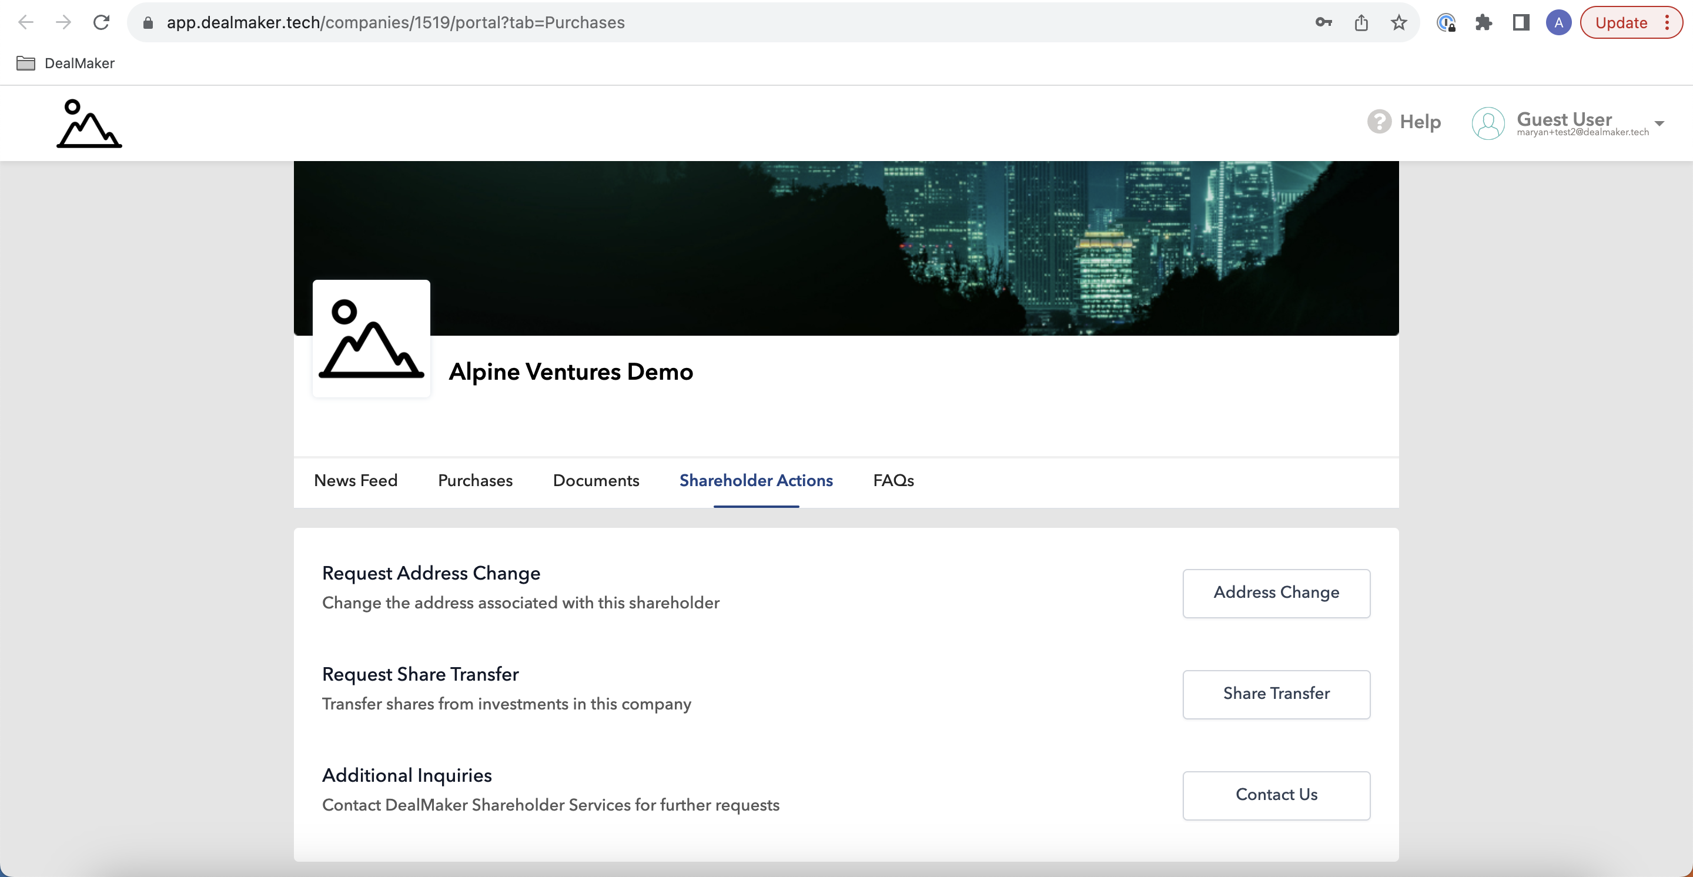
Task: Open the DealMaker bookmarks folder
Action: point(65,63)
